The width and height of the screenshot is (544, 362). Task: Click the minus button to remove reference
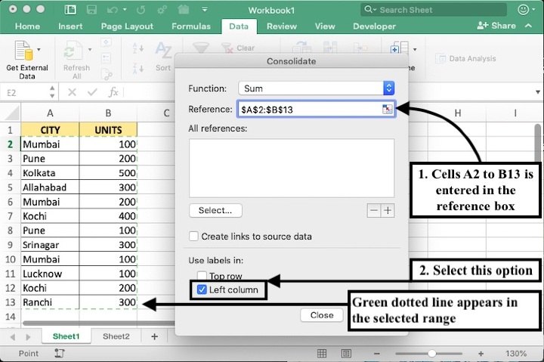374,210
